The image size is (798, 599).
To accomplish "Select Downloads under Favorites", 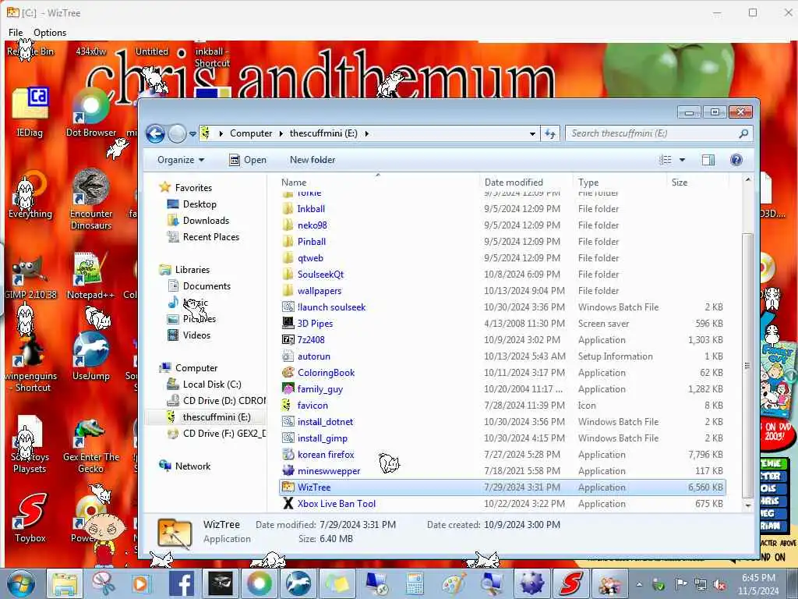I will coord(206,221).
